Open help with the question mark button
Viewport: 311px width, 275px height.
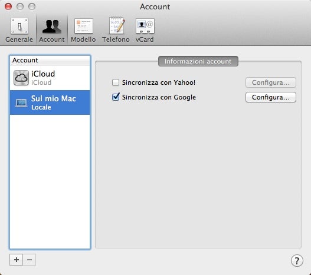[297, 260]
